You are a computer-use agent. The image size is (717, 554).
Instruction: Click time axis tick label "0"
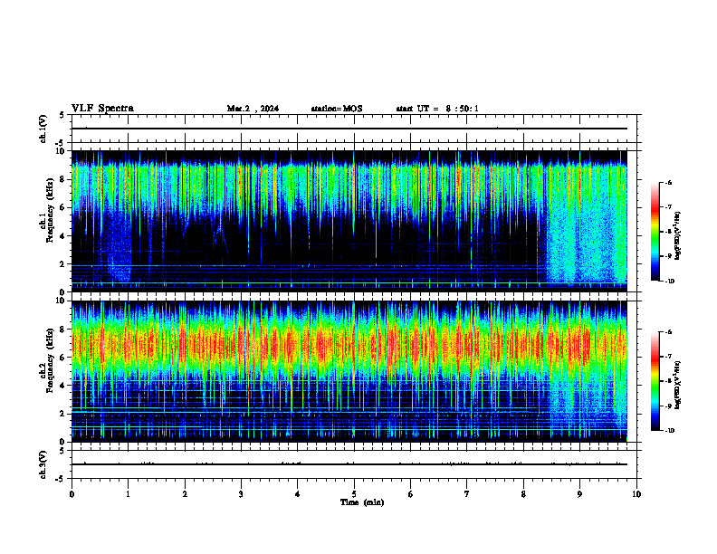(x=72, y=494)
